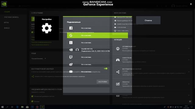
Task: Toggle the last desktop notifications checkbox
Action: coord(32,101)
